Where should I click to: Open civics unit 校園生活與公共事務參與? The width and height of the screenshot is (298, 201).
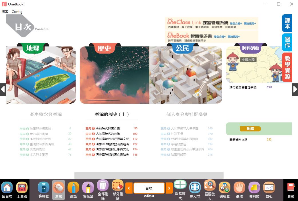click(187, 149)
